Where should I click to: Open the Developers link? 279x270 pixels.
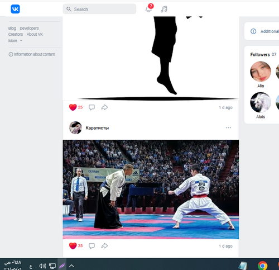pyautogui.click(x=29, y=28)
